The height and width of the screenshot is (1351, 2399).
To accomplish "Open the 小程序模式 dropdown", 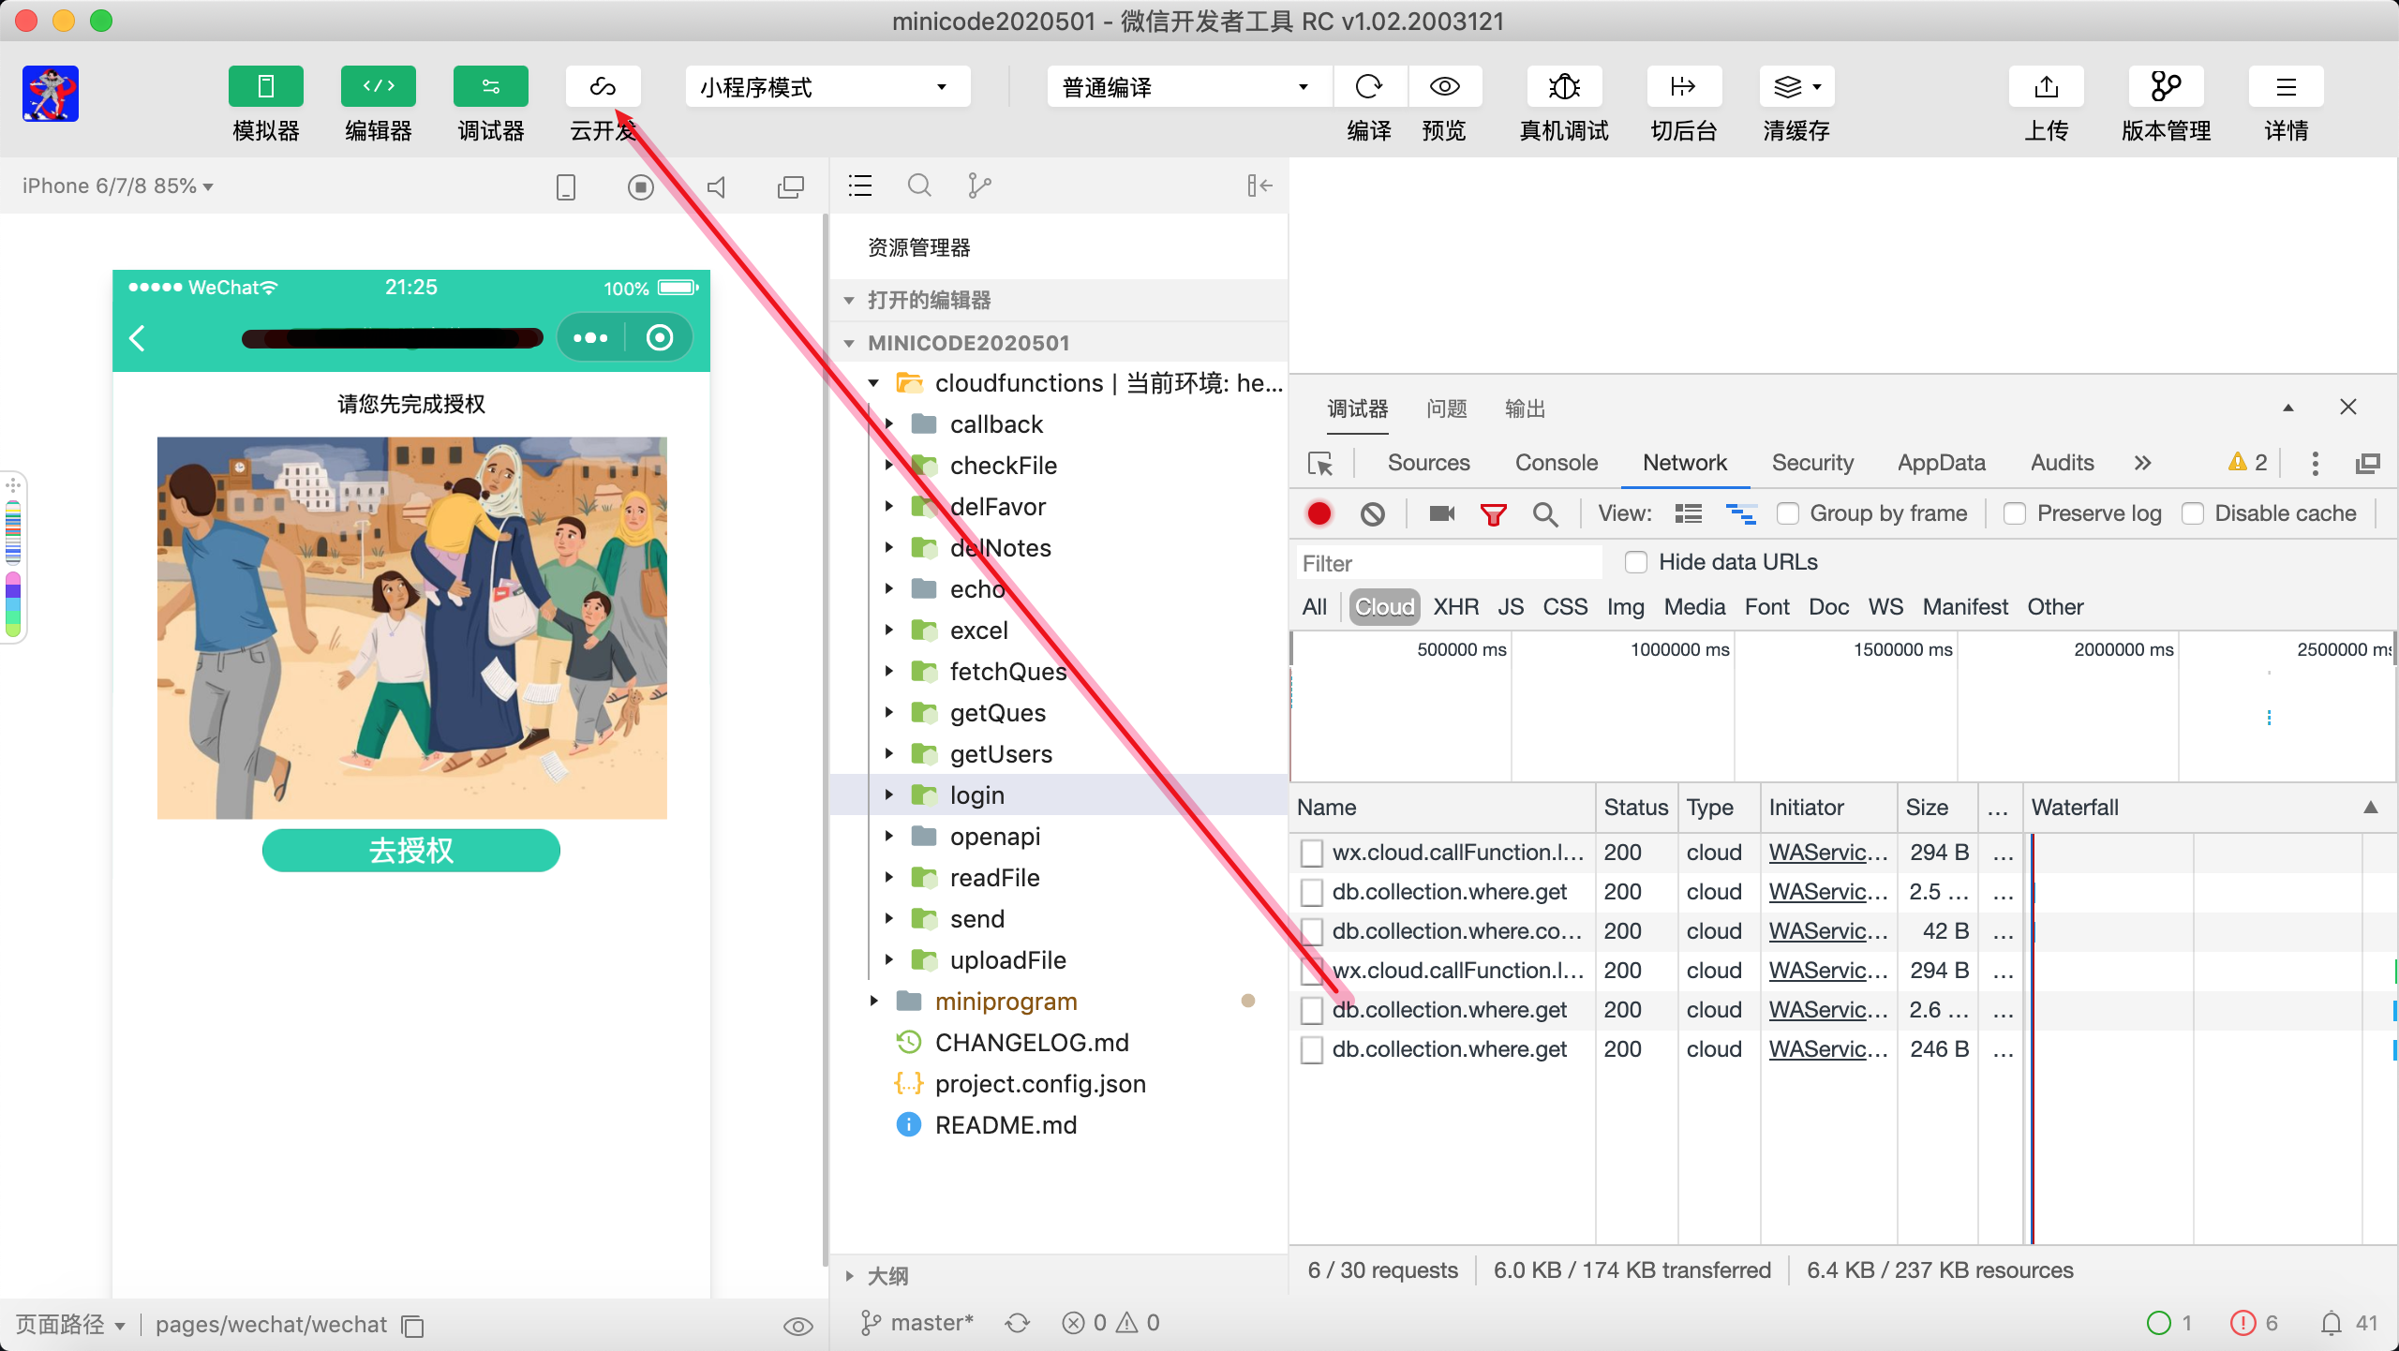I will 827,87.
